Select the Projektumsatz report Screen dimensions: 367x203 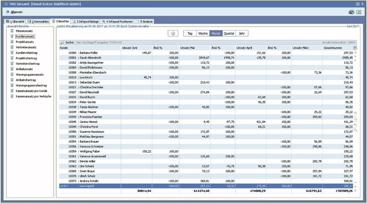(x=24, y=42)
